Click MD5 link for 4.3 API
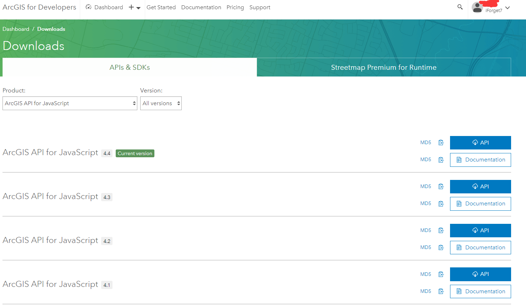The width and height of the screenshot is (526, 306). tap(426, 186)
